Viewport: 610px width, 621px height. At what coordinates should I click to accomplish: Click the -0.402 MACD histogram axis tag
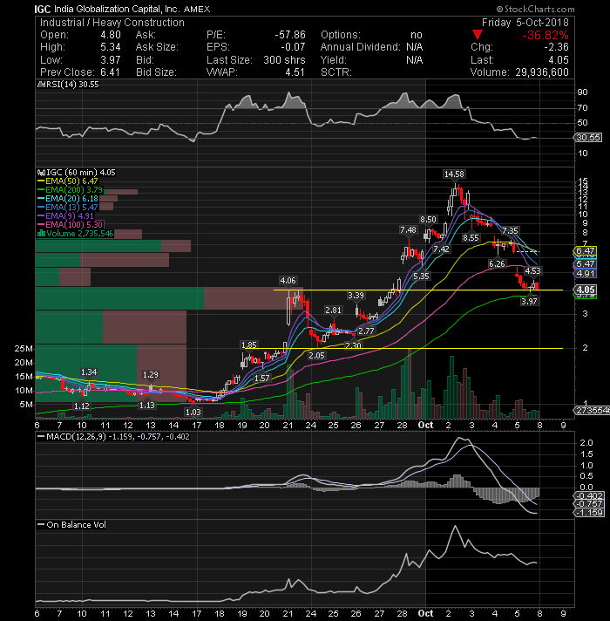(588, 495)
